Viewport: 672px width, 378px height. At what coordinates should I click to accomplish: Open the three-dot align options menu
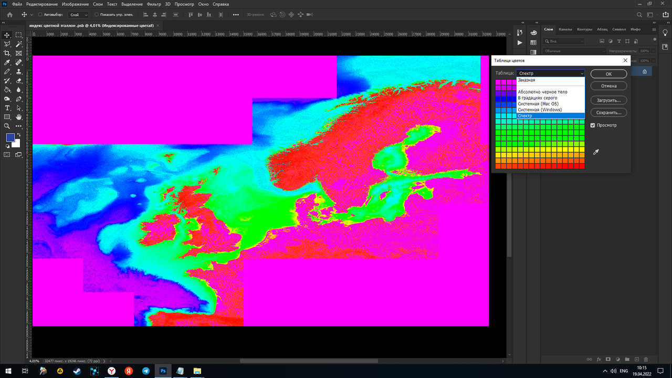(x=236, y=15)
